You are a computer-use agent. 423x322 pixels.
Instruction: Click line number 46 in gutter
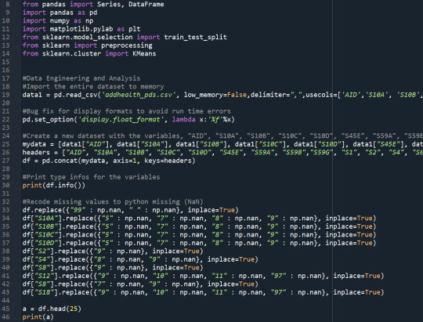pos(5,317)
